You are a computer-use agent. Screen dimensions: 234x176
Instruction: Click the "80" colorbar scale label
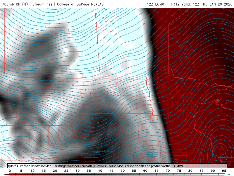(190, 171)
